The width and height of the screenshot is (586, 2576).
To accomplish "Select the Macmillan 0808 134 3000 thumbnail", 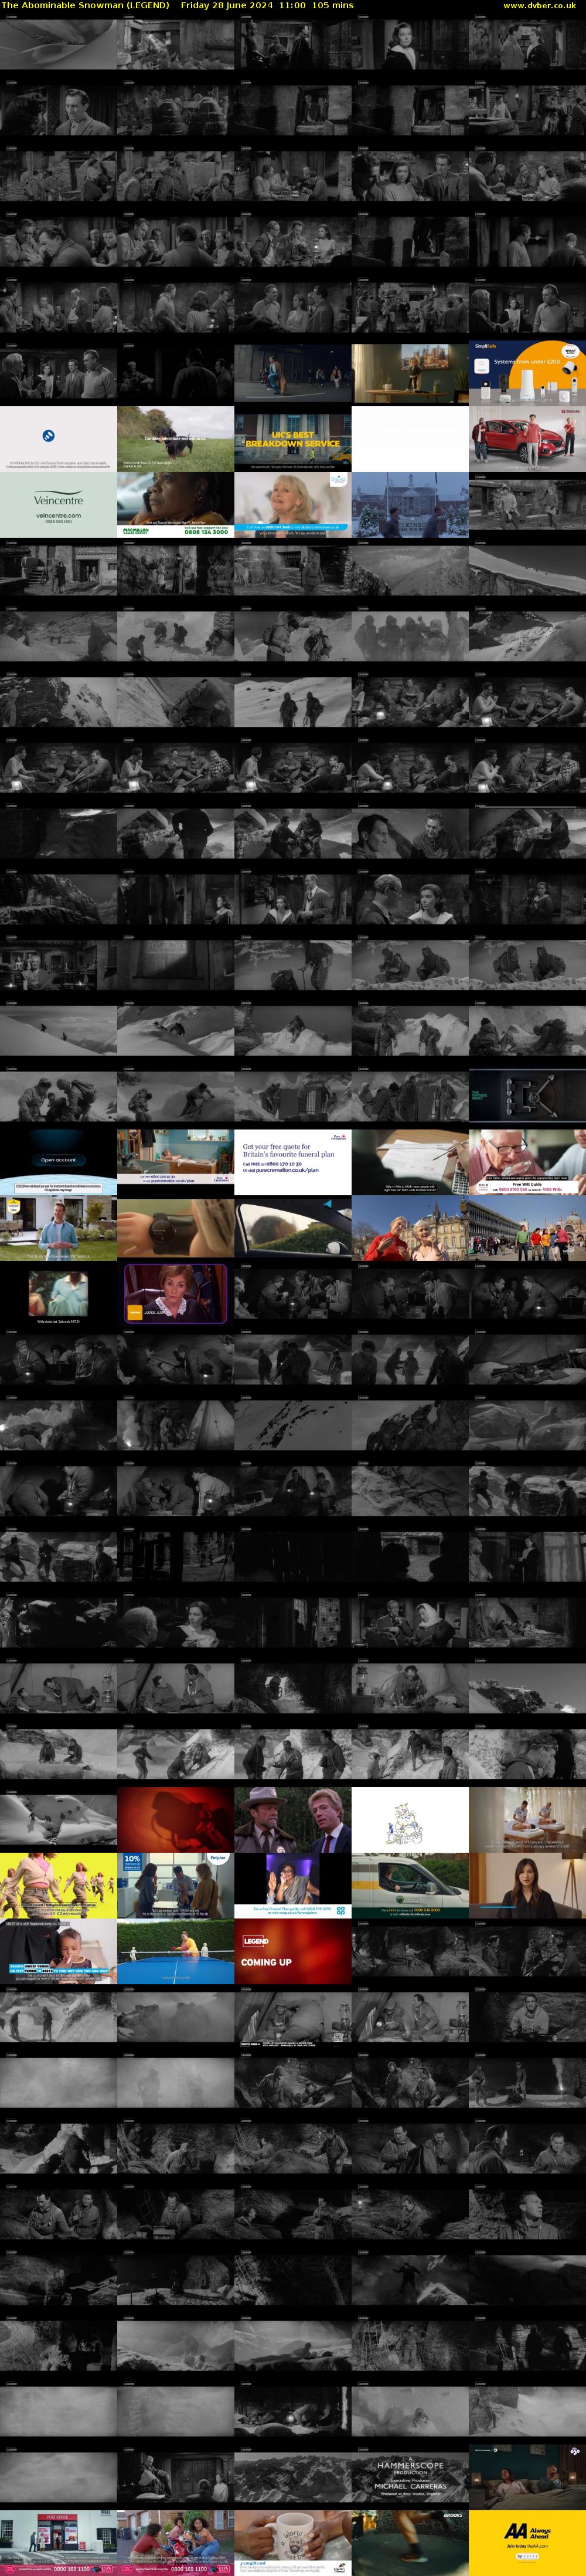I will click(176, 505).
